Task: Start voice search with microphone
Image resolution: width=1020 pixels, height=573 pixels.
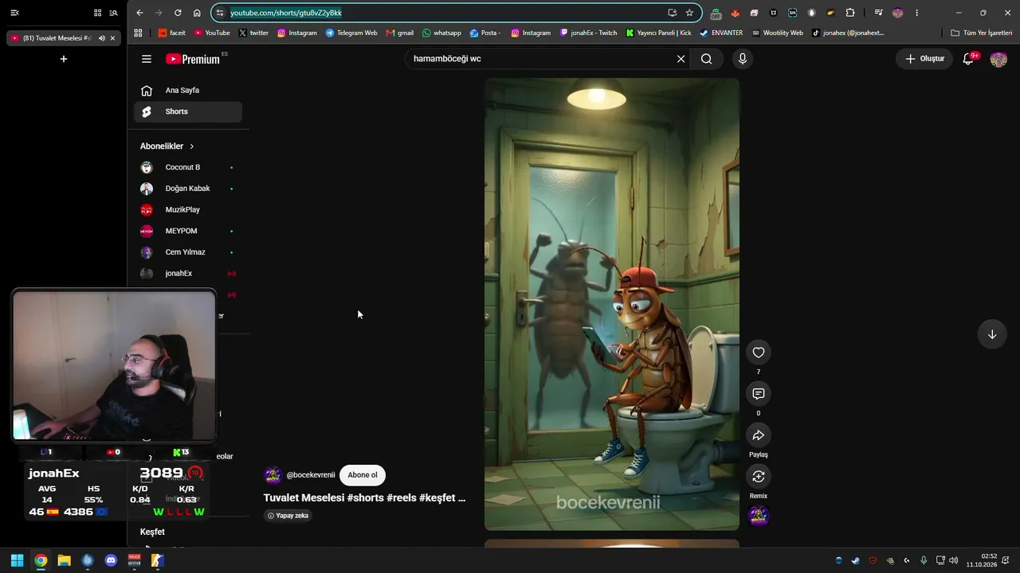Action: point(743,59)
